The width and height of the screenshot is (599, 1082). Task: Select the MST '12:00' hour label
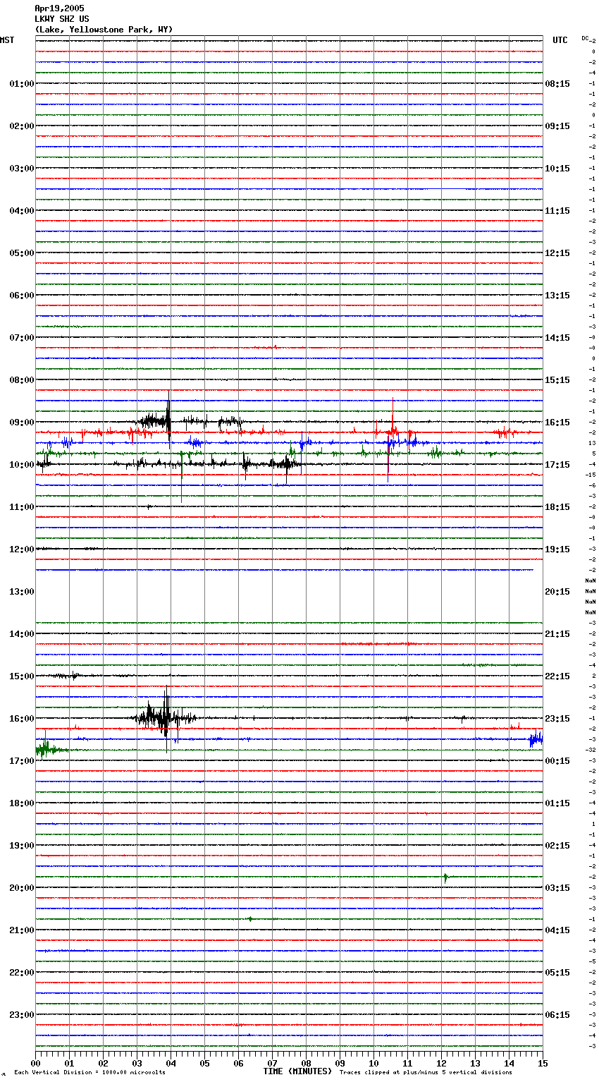pos(22,549)
